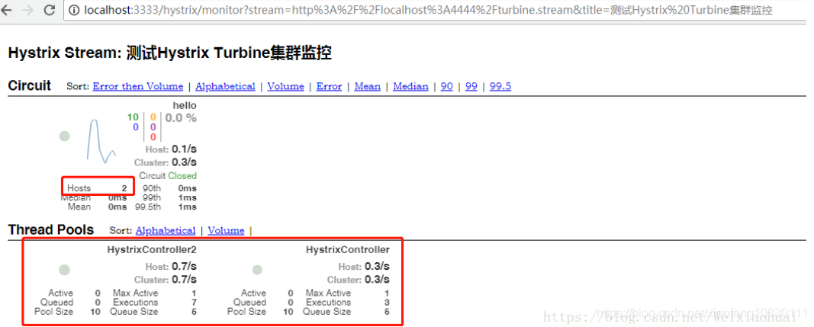Sort circuits by Mean
The image size is (814, 327).
tap(367, 86)
